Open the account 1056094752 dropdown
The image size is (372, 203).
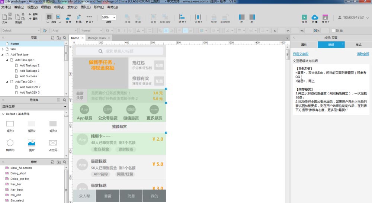[x=353, y=17]
